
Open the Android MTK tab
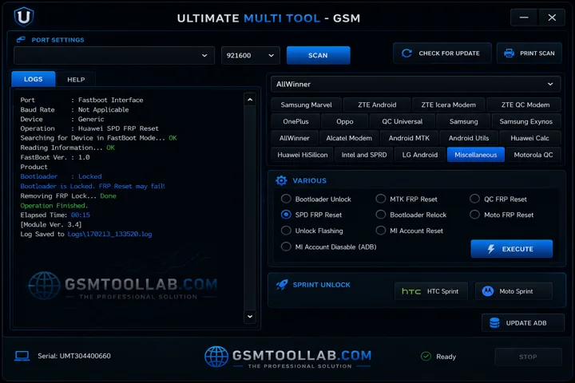point(409,138)
